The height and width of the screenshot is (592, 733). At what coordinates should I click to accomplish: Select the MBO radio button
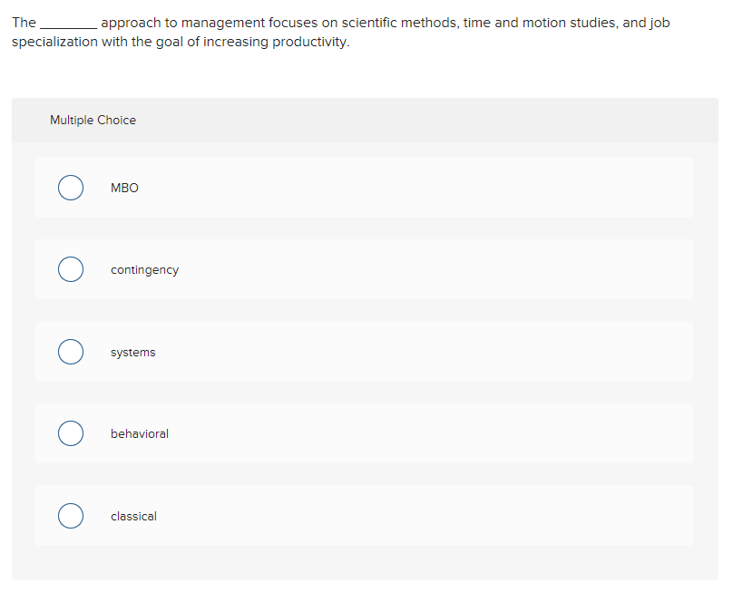[x=71, y=188]
